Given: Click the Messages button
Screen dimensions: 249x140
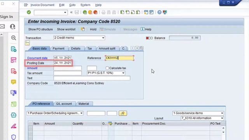Looking at the screenshot, I should click(x=130, y=30).
